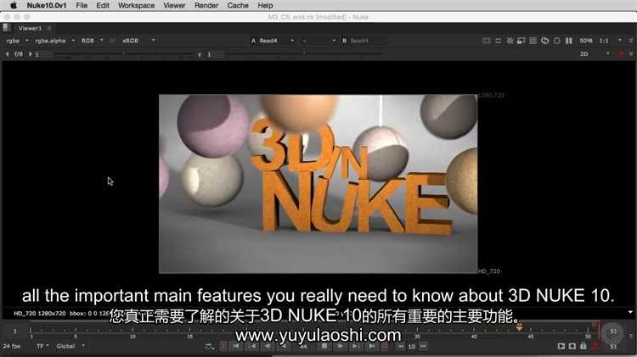
Task: Open the Global frame range dropdown
Action: [x=70, y=347]
